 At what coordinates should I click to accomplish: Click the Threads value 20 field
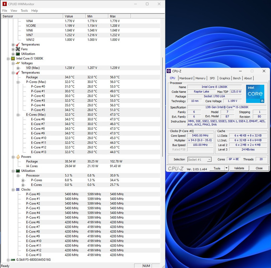point(261,159)
